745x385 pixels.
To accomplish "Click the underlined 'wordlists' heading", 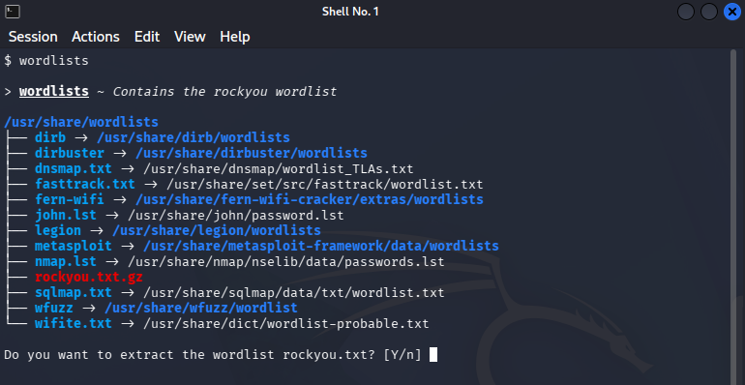I will click(x=53, y=91).
